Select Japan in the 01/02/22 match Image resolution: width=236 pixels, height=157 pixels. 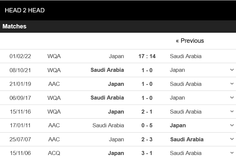116,56
